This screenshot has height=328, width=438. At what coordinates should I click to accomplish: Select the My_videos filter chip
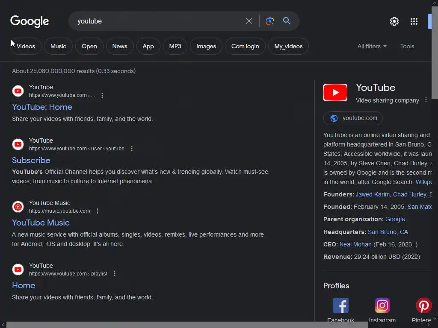click(x=288, y=46)
